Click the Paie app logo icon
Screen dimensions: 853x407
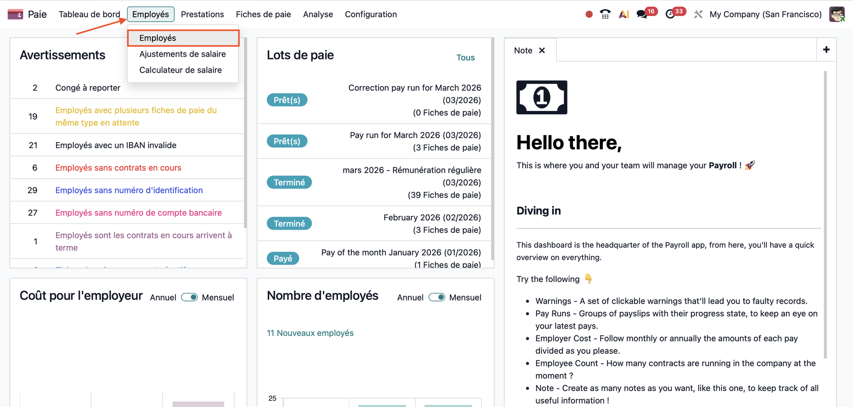click(16, 14)
